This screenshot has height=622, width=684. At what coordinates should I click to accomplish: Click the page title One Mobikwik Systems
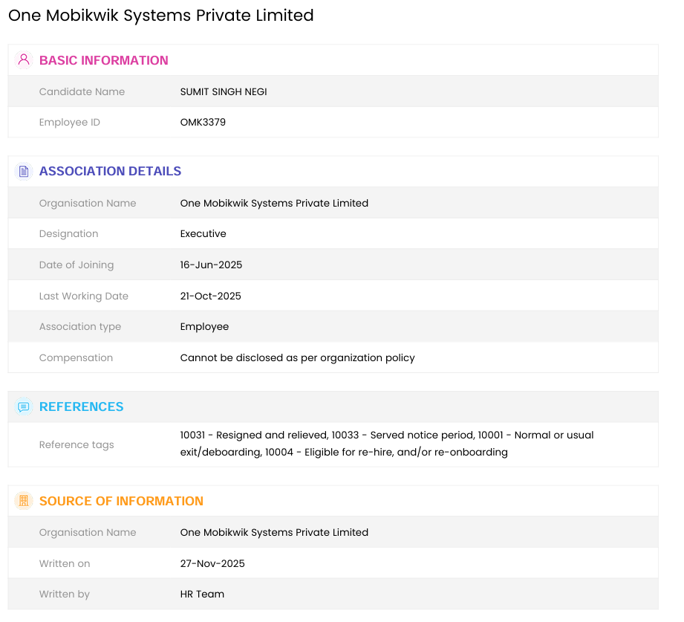[x=161, y=16]
